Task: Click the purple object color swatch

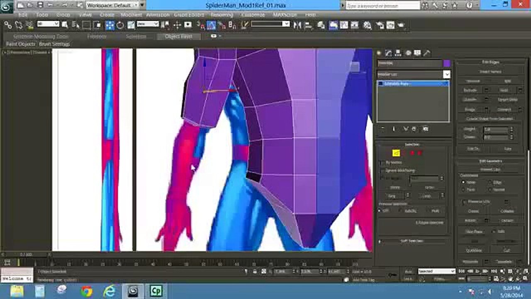Action: coord(447,64)
